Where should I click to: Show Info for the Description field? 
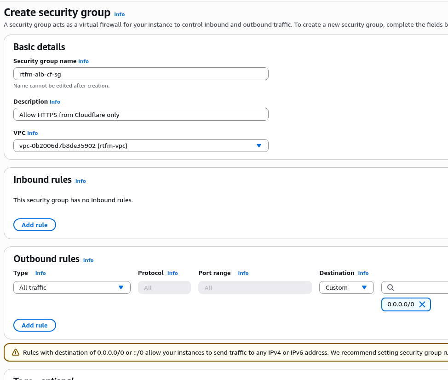pos(55,102)
